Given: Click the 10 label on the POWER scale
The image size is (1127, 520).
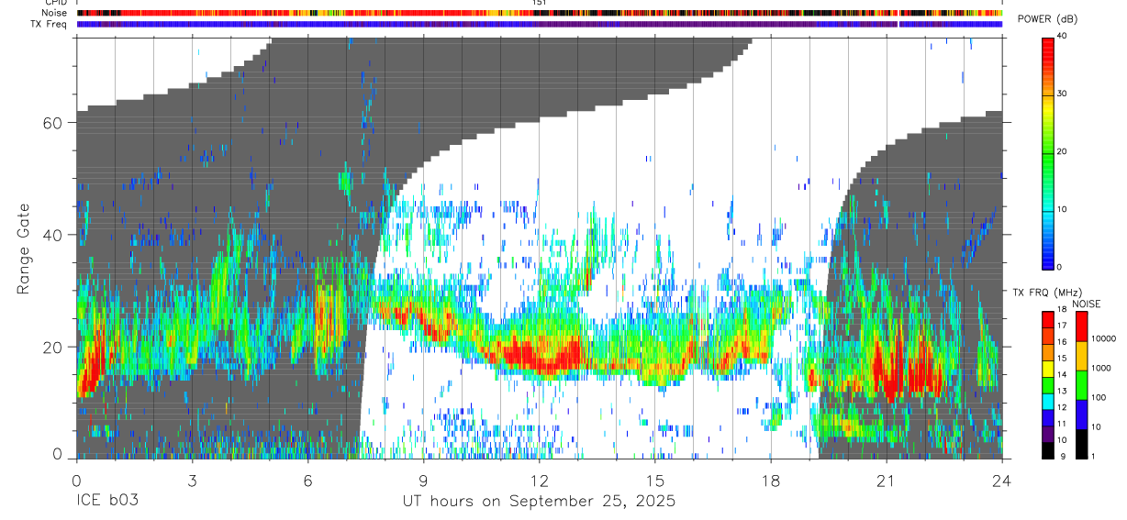Looking at the screenshot, I should tap(1063, 209).
